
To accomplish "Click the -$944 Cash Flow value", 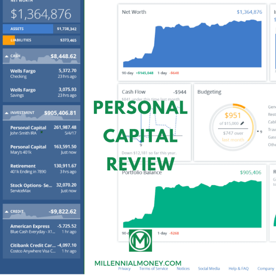I will click(x=180, y=92).
